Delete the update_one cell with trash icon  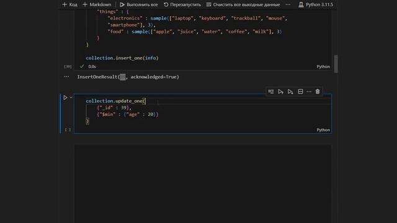coord(318,92)
